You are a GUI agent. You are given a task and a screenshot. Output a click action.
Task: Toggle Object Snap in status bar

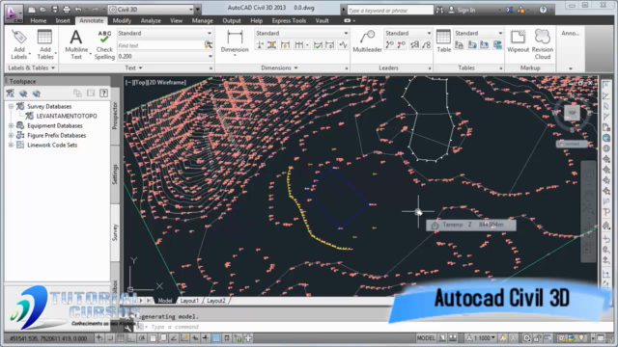coord(153,338)
